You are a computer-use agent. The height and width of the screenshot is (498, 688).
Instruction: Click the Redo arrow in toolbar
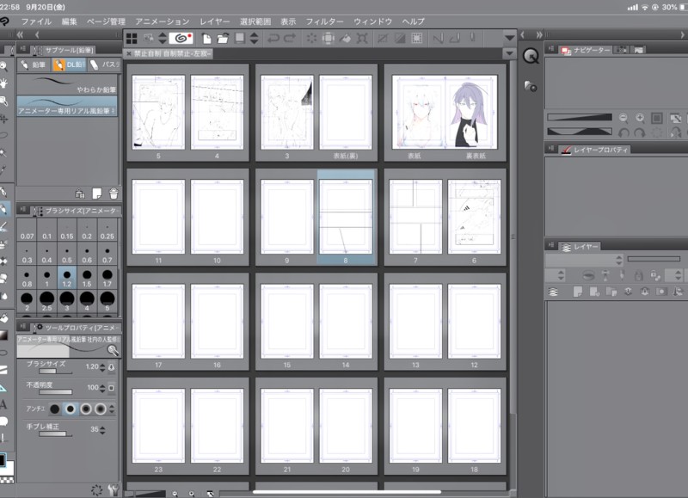point(290,39)
